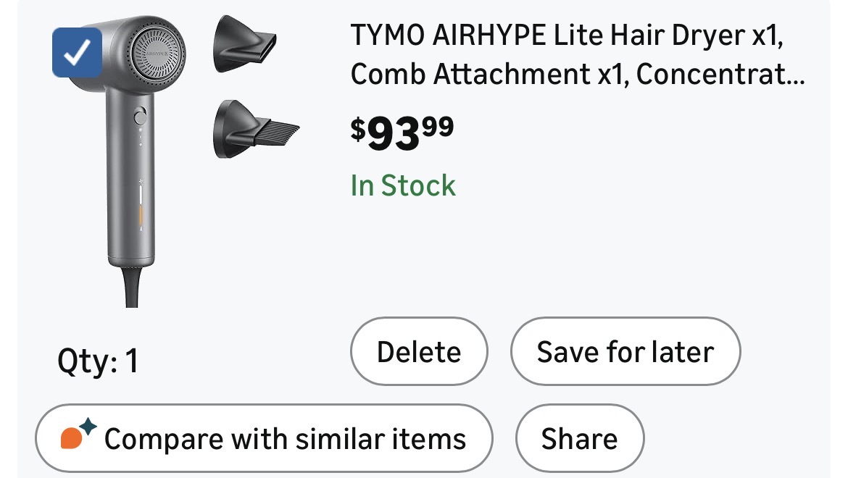Open the hair dryer product thumbnail
This screenshot has width=848, height=478.
point(130,159)
